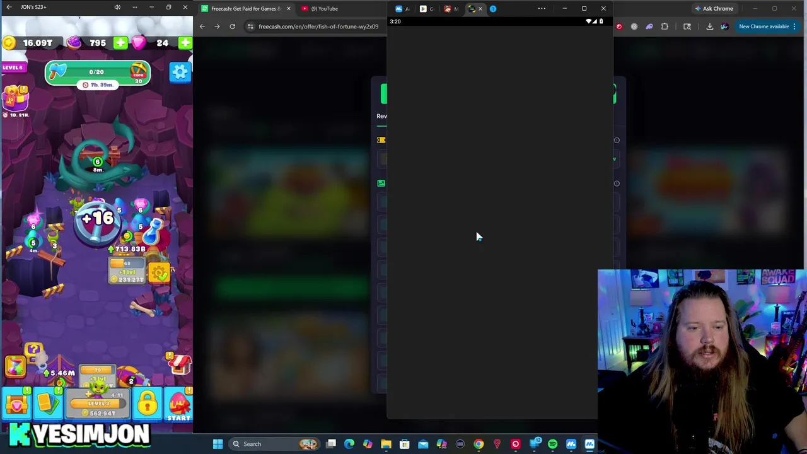The width and height of the screenshot is (807, 454).
Task: Click the Windows taskbar Search box
Action: coord(273,444)
